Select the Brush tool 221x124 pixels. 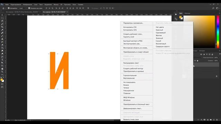(2, 36)
